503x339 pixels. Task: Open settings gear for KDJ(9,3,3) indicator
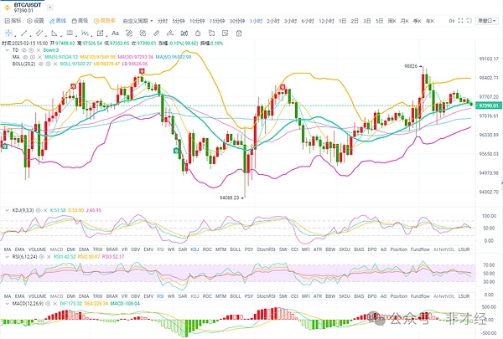(x=39, y=210)
